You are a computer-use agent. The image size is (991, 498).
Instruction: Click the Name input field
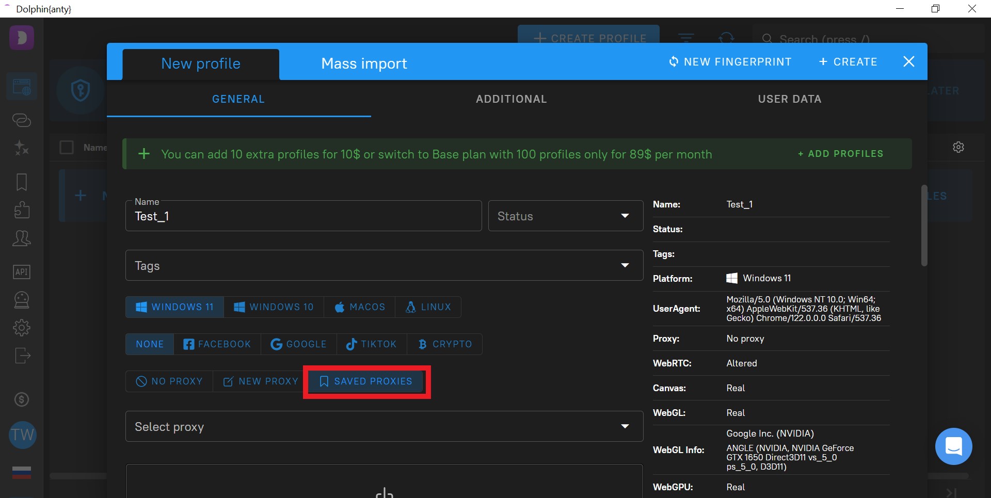click(303, 216)
